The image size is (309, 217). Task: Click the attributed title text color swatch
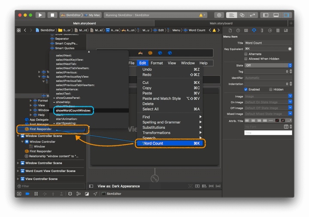[277, 121]
